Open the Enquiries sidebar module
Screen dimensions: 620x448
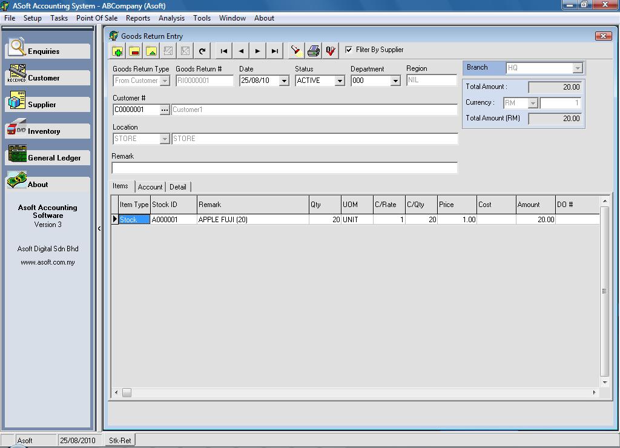[47, 51]
